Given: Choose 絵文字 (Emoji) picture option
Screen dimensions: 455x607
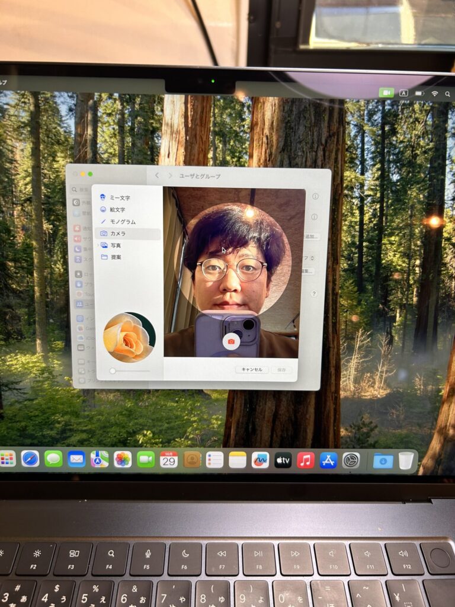Looking at the screenshot, I should (x=117, y=209).
